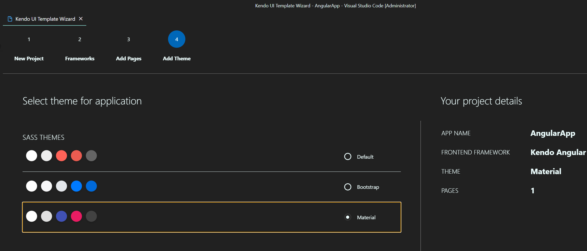Click the Frameworks step label
The image size is (587, 251).
point(80,58)
